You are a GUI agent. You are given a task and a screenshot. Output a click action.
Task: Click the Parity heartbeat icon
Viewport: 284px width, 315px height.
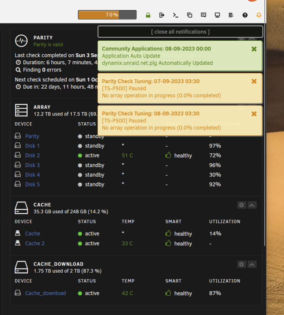[21, 41]
